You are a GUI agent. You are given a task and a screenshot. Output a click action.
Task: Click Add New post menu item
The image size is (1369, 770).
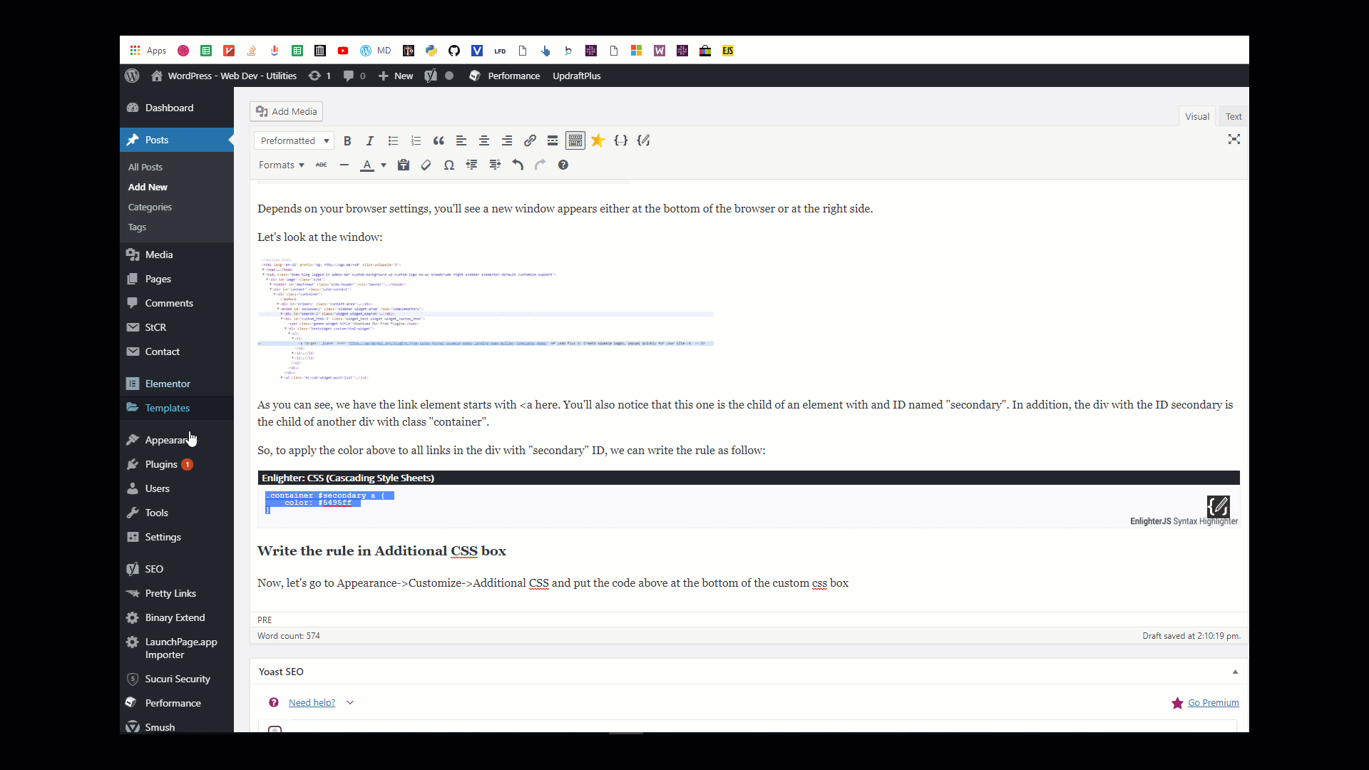tap(148, 186)
